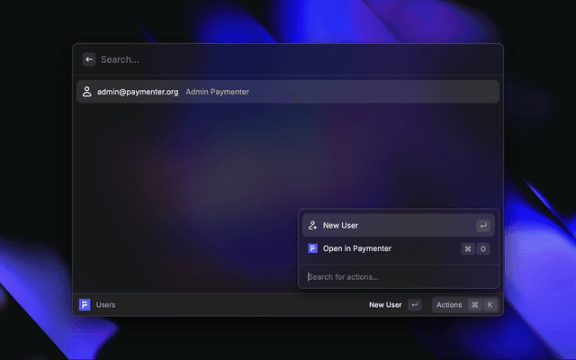Click the ⌘ key badge beside Open in Paymenter
The height and width of the screenshot is (360, 576).
pyautogui.click(x=468, y=248)
